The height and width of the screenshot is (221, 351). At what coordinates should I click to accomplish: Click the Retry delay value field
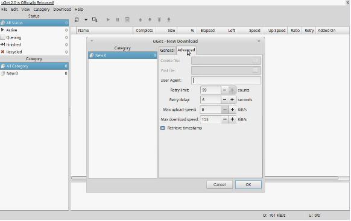210,100
